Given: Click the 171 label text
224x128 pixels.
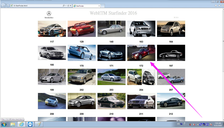Looking at the screenshot, I should coord(111,66).
